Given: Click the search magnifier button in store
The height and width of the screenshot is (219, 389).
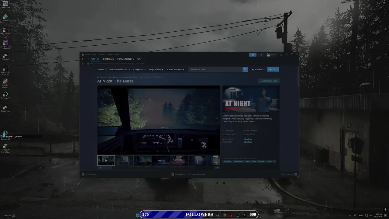Looking at the screenshot, I should click(245, 69).
